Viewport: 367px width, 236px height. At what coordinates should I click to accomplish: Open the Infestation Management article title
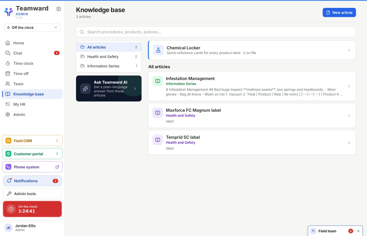[190, 78]
